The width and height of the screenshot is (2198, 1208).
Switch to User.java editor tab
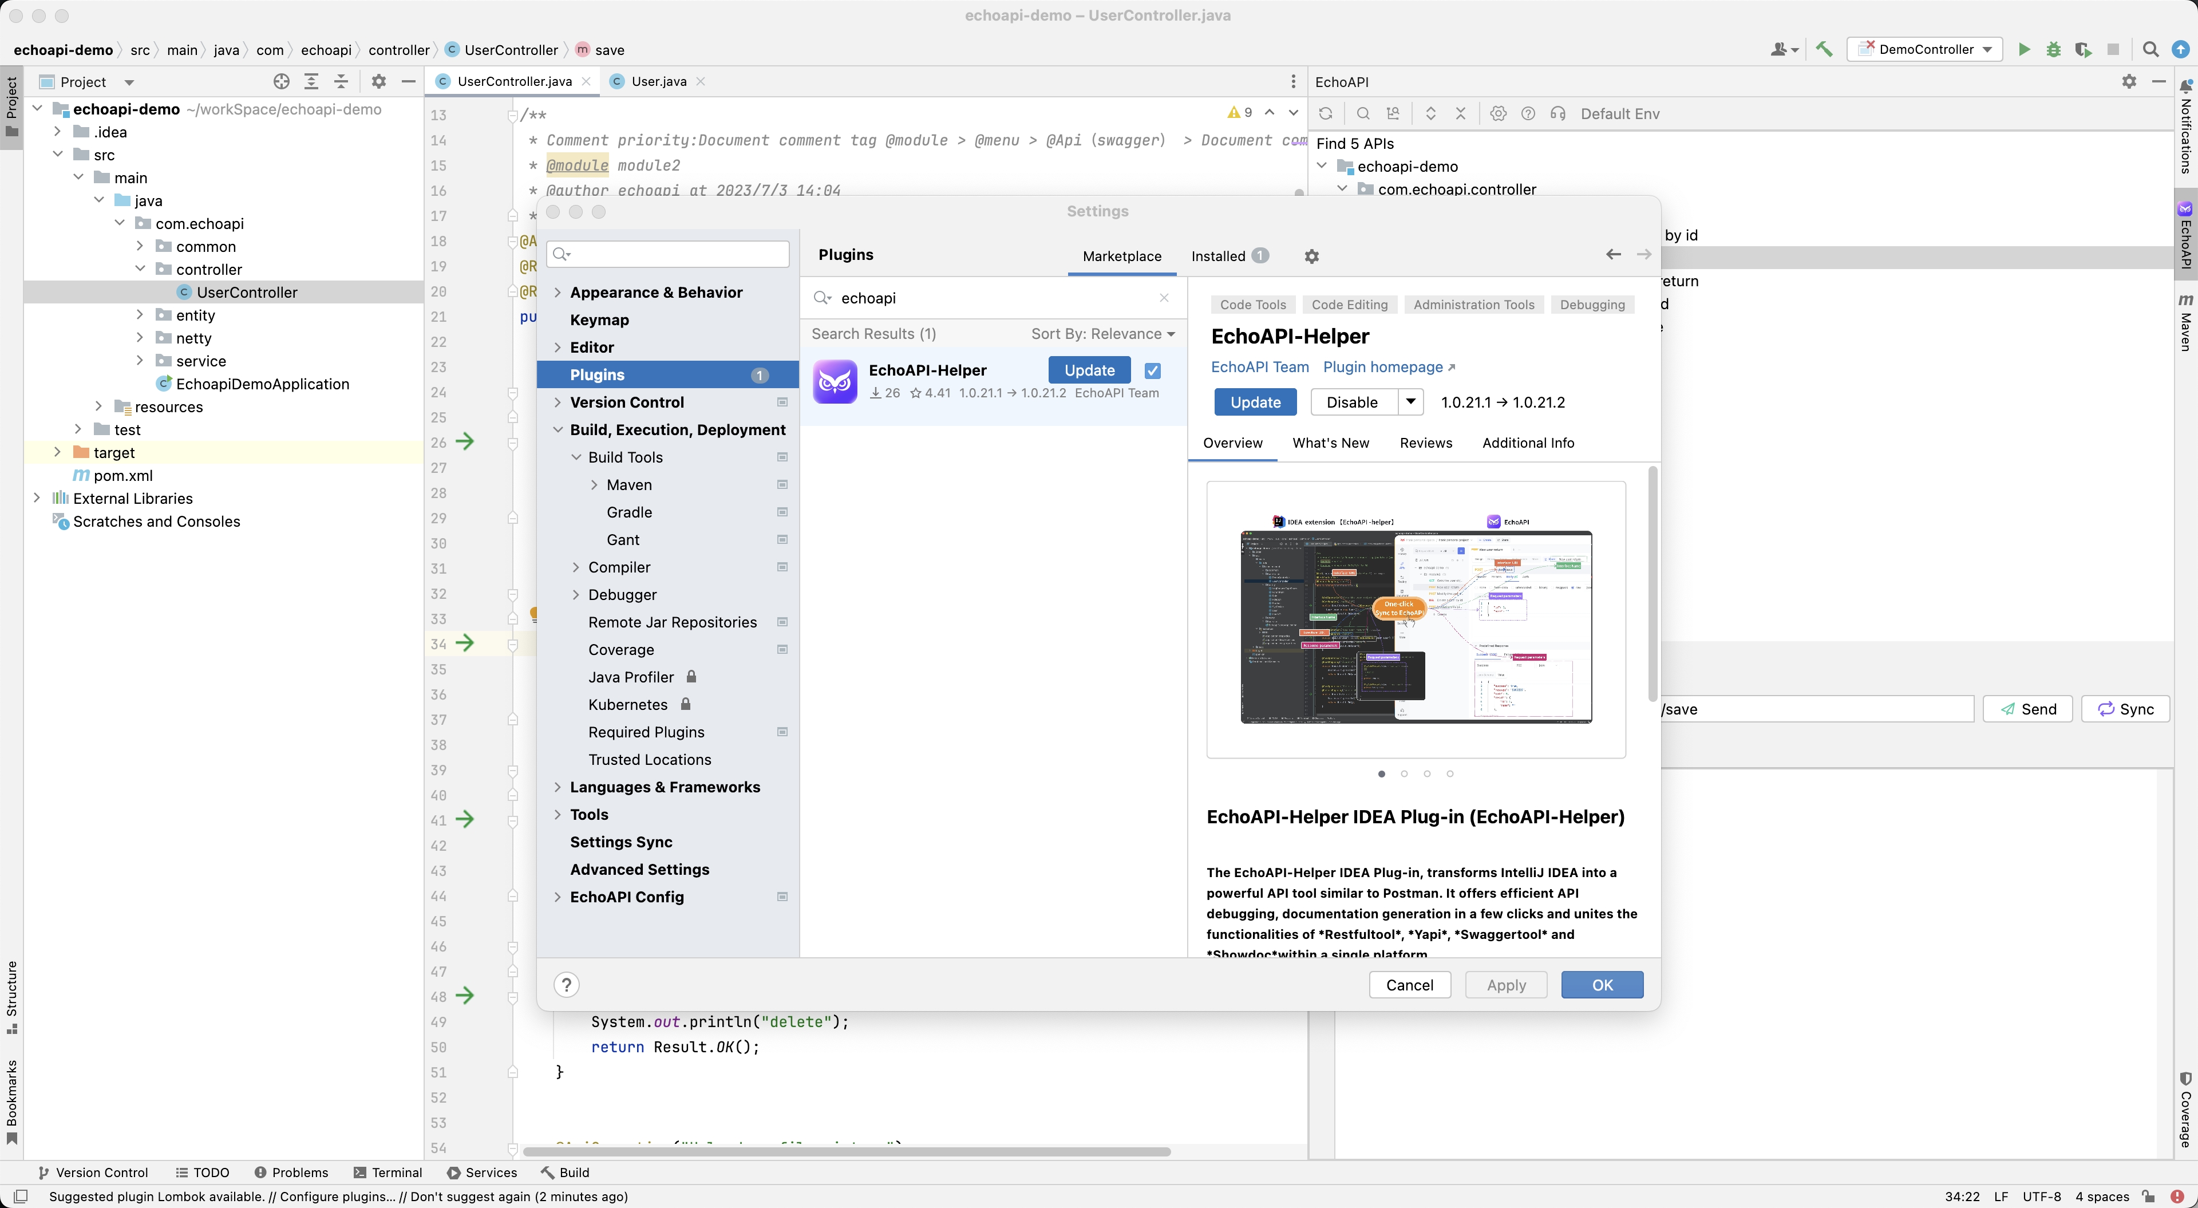658,81
